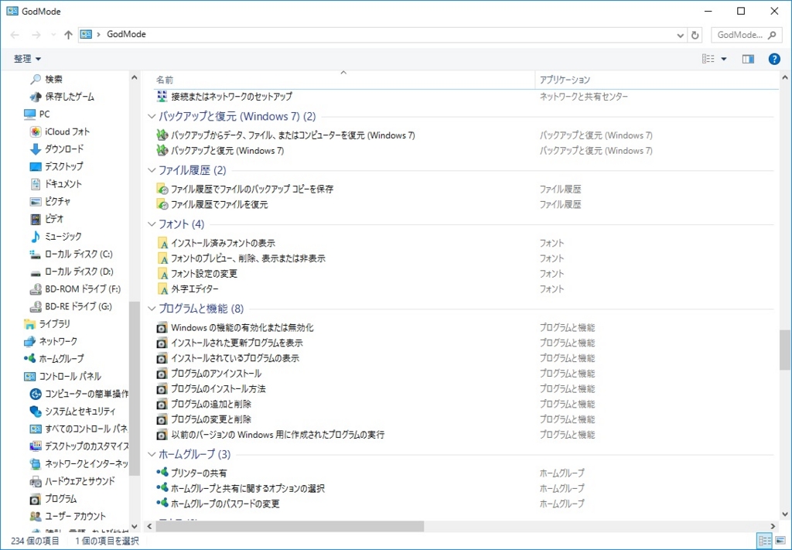The image size is (792, 550).
Task: Open view options dropdown arrow
Action: click(724, 59)
